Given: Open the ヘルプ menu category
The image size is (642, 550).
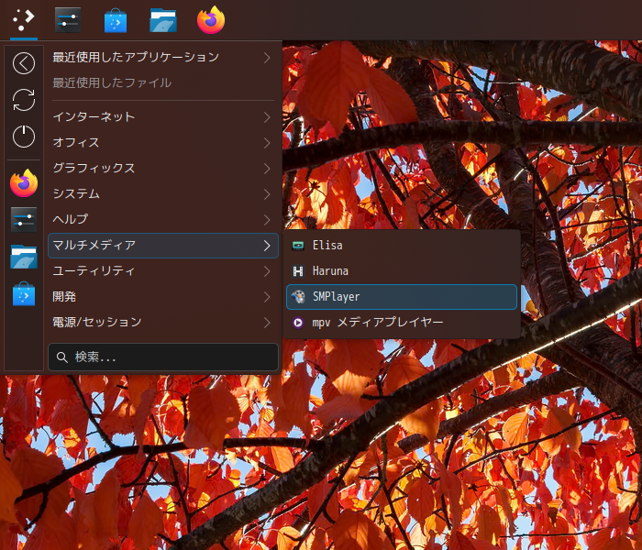Looking at the screenshot, I should 163,220.
